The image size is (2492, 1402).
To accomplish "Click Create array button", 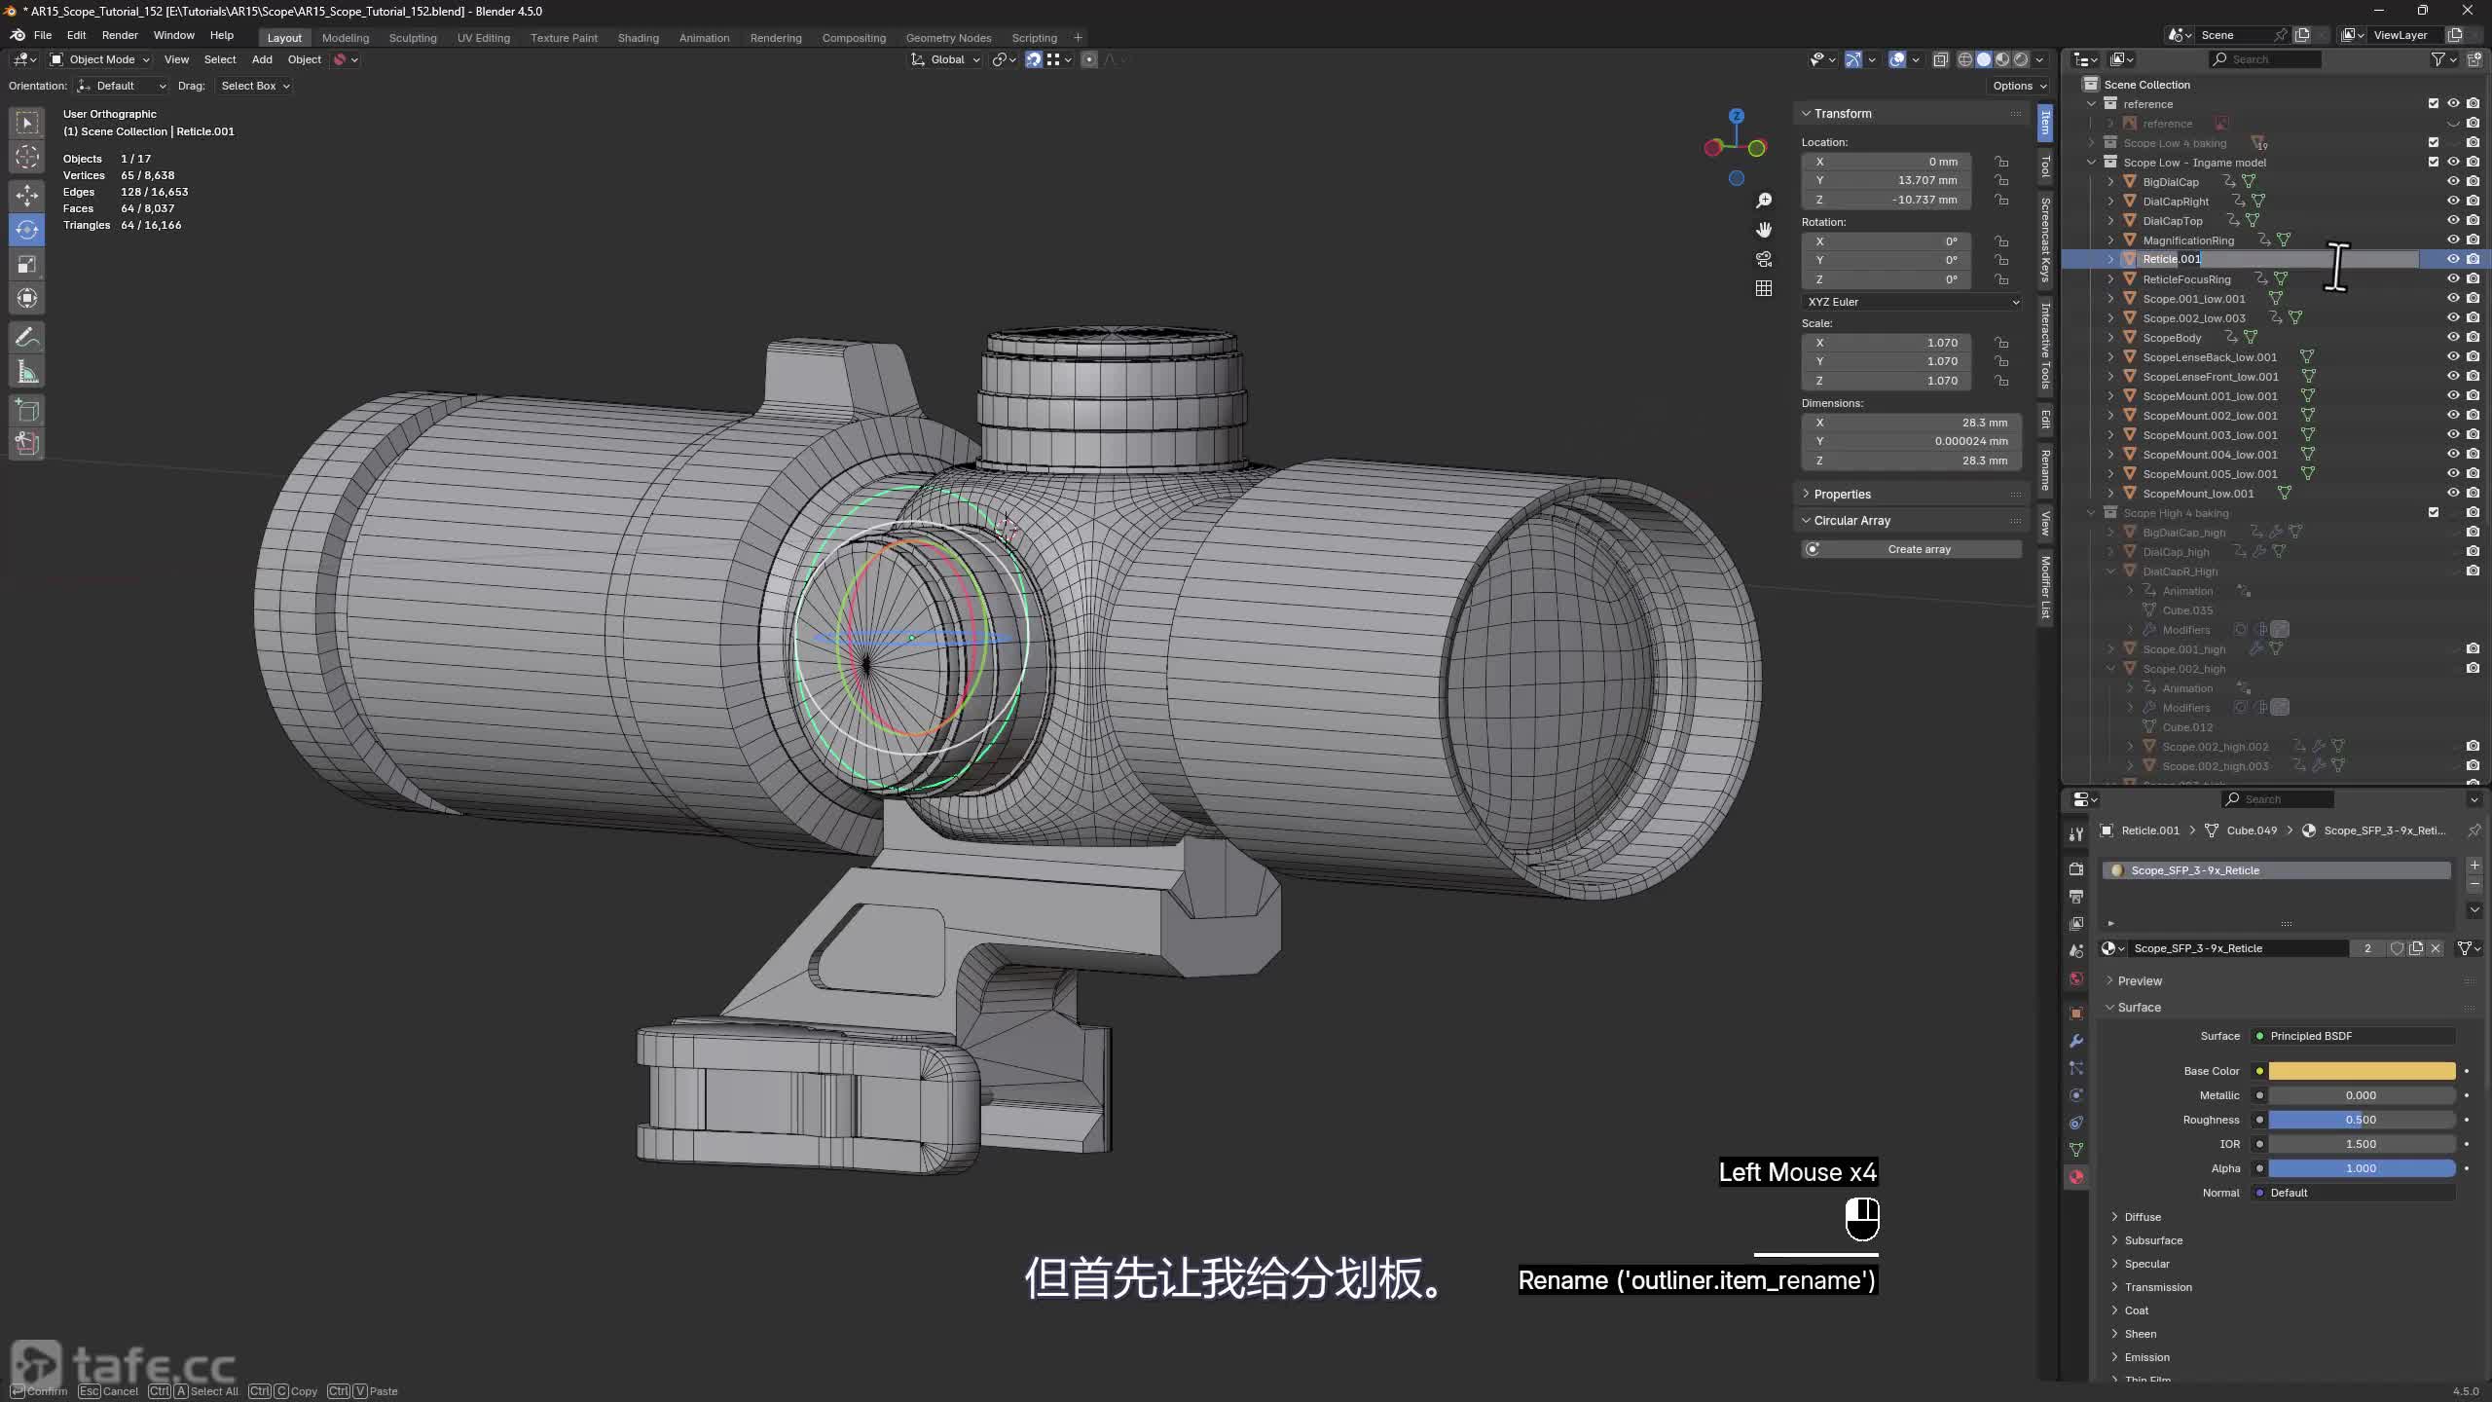I will pos(1912,549).
